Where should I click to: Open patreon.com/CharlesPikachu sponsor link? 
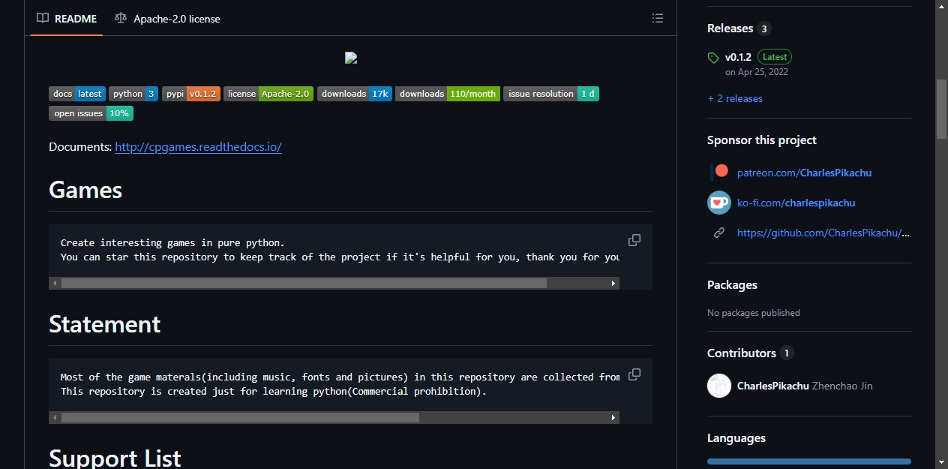[x=804, y=173]
